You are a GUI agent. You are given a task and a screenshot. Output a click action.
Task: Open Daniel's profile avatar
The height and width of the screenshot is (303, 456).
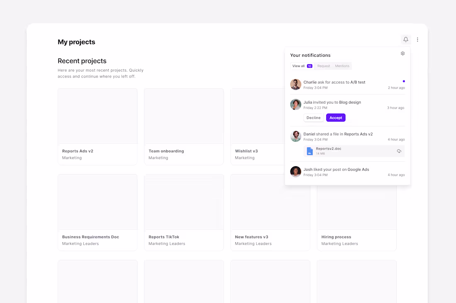point(296,136)
